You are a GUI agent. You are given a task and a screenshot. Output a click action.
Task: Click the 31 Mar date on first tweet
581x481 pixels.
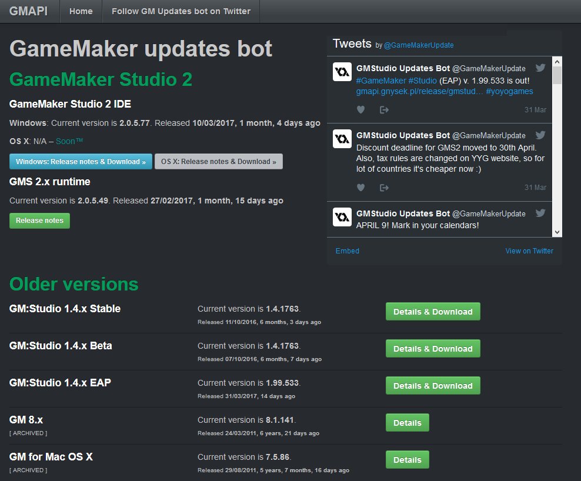pos(535,110)
